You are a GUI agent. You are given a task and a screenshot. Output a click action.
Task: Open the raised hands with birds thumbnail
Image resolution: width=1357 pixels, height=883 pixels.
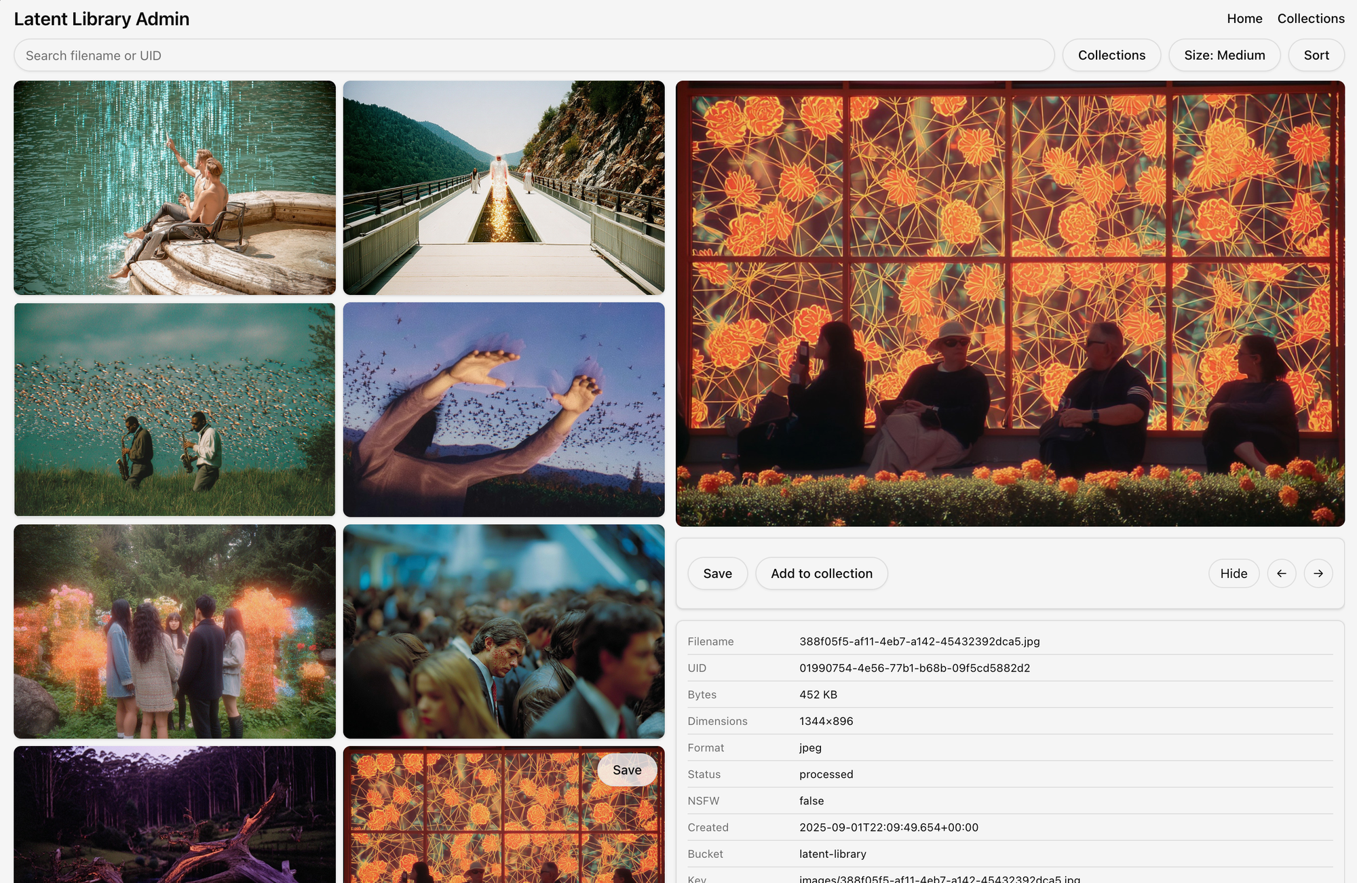click(503, 410)
